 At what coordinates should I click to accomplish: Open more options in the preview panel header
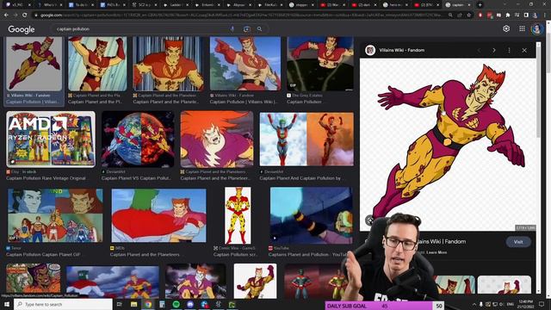click(509, 50)
